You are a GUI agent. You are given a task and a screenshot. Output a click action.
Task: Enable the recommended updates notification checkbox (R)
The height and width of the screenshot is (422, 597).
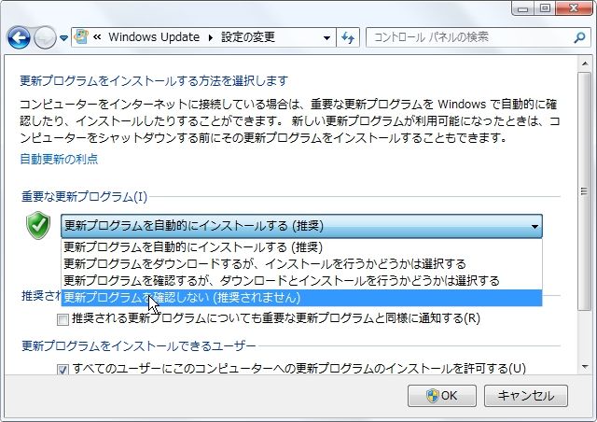(62, 319)
